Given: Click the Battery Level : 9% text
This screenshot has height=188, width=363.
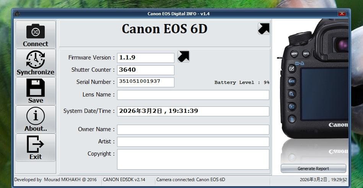Looking at the screenshot, I should (242, 82).
